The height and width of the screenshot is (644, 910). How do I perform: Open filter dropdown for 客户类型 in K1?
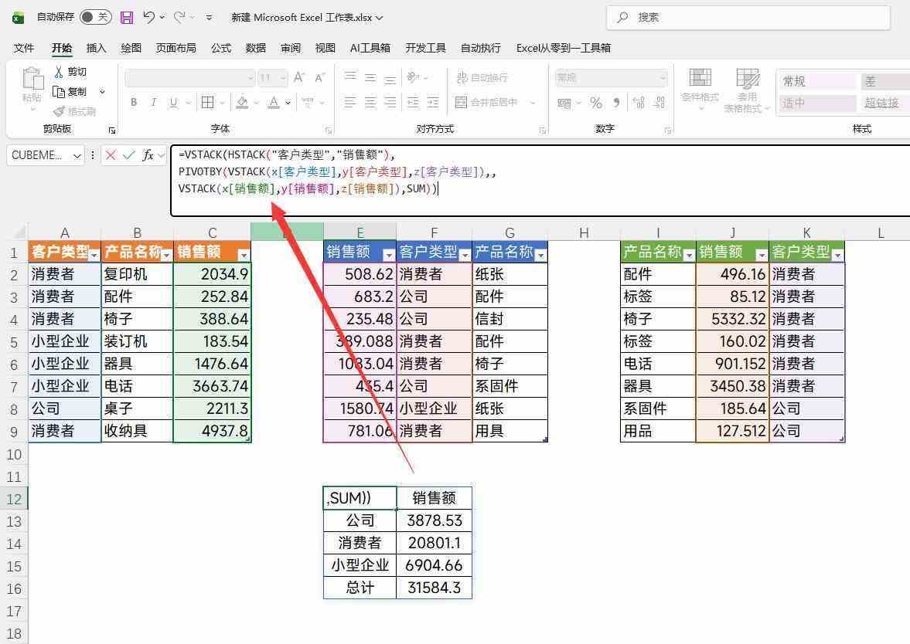[837, 255]
